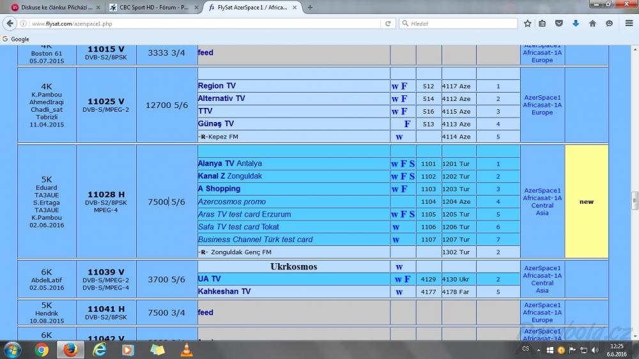
Task: Open the Kahkeshan TV channel link
Action: click(x=224, y=291)
